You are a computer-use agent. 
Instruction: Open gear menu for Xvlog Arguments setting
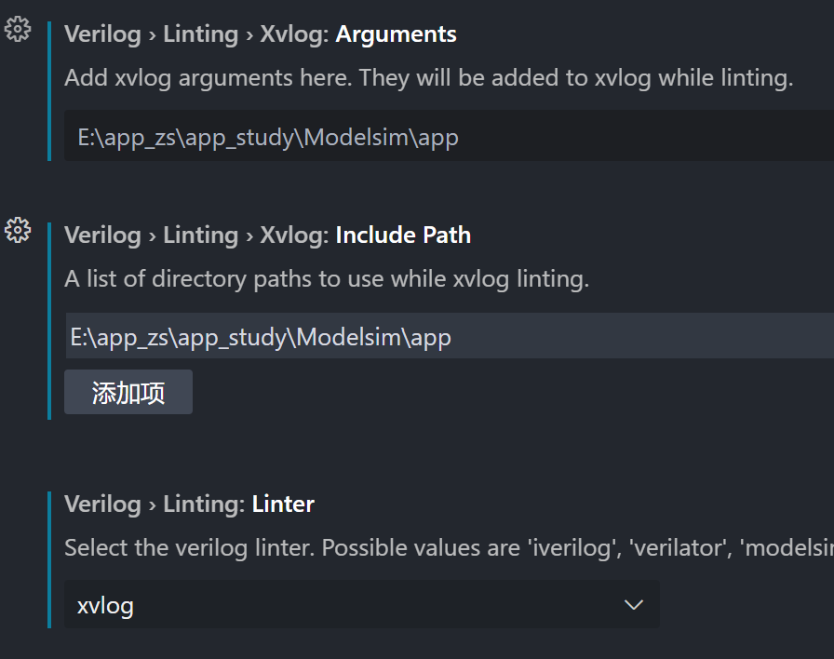pyautogui.click(x=18, y=29)
